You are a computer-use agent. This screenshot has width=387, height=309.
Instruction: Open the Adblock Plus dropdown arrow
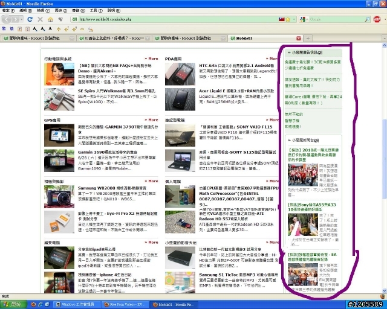[x=385, y=19]
